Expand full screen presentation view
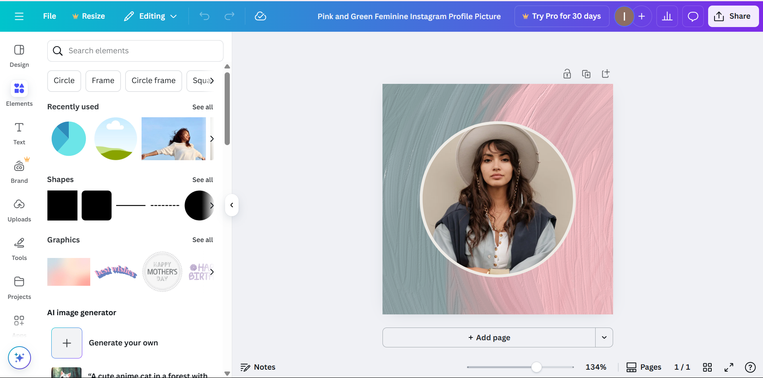The width and height of the screenshot is (763, 378). click(729, 367)
